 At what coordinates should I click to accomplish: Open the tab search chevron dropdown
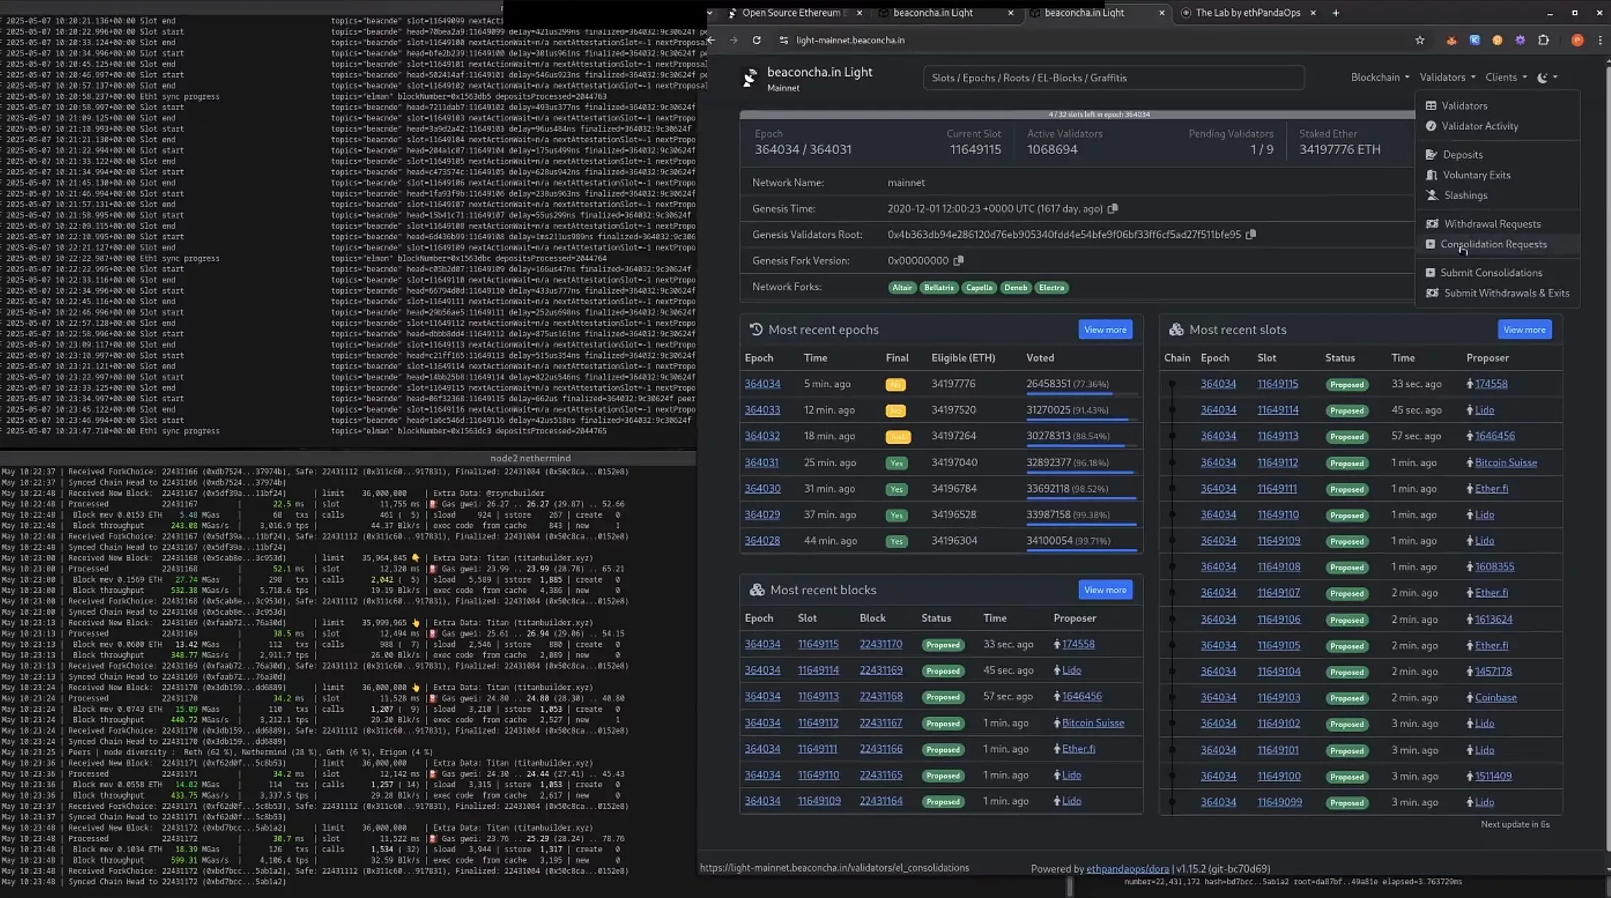tap(709, 12)
